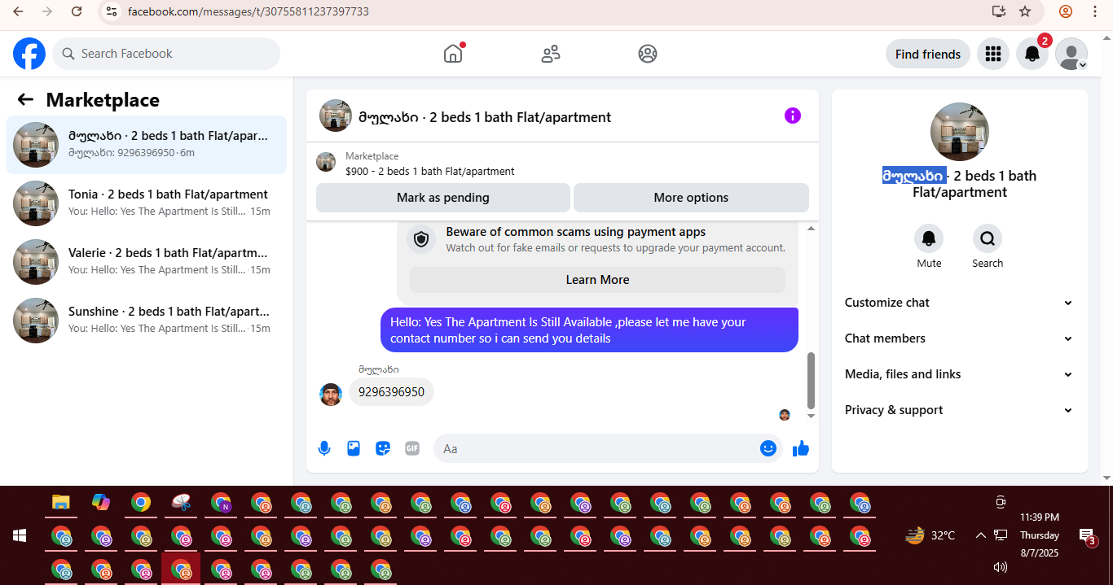Image resolution: width=1113 pixels, height=585 pixels.
Task: Open the emoji picker in message box
Action: 768,448
